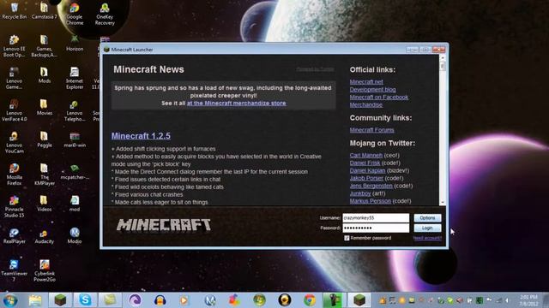Image resolution: width=549 pixels, height=308 pixels.
Task: Open the Minecraft Forums link
Action: click(x=371, y=130)
